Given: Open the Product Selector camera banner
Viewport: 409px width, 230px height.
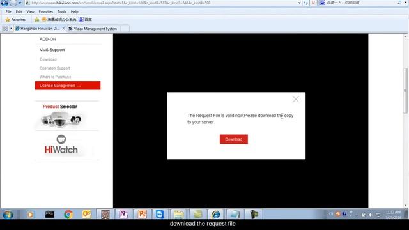Looking at the screenshot, I should [x=61, y=116].
